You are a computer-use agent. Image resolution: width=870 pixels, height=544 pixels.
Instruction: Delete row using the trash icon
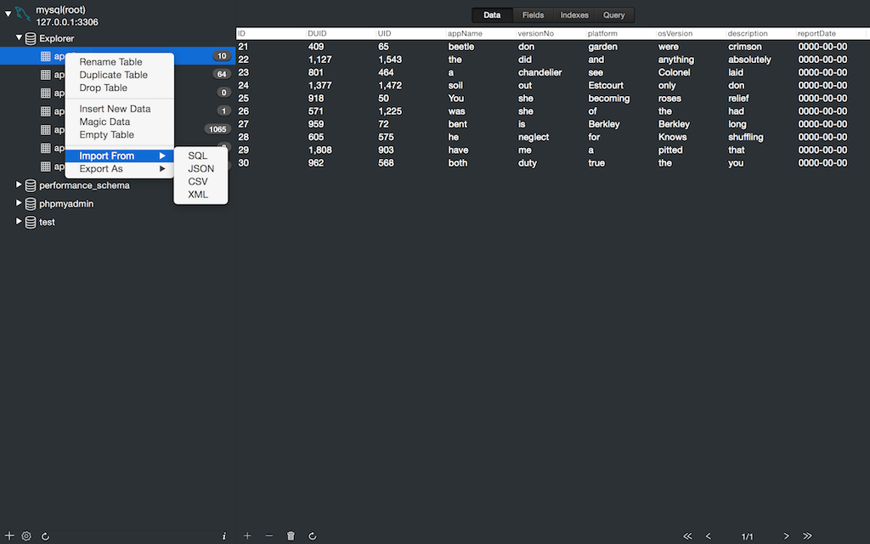pyautogui.click(x=291, y=536)
